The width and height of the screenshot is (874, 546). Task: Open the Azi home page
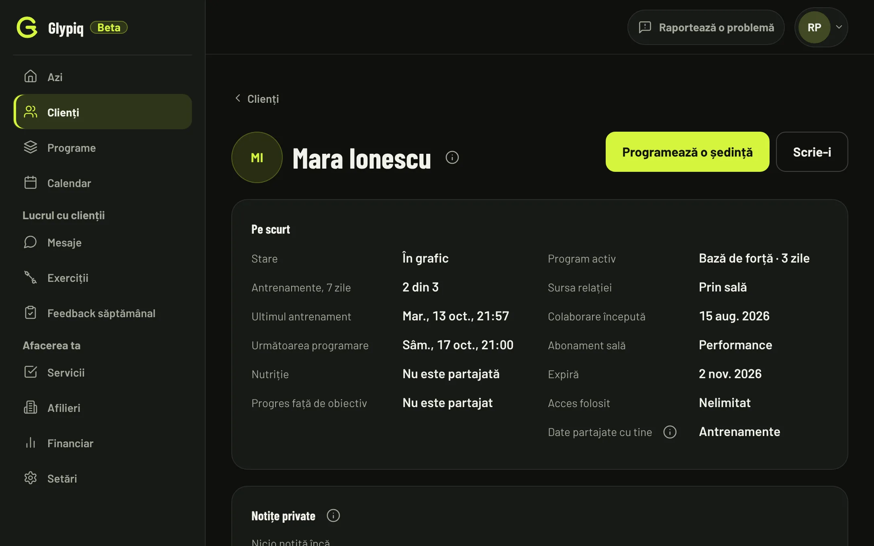[x=103, y=77]
